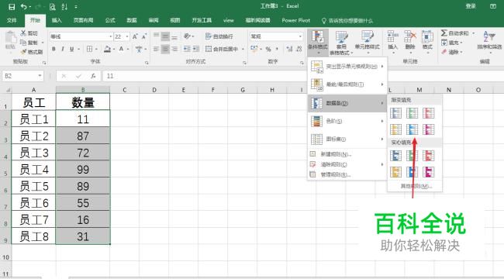Select Data Bars (数据条) menu item
Screen dimensions: 504x279
pyautogui.click(x=347, y=103)
